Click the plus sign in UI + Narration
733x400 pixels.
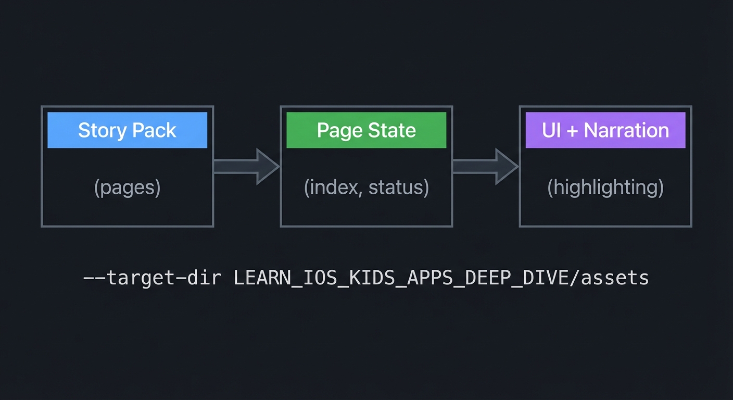573,131
